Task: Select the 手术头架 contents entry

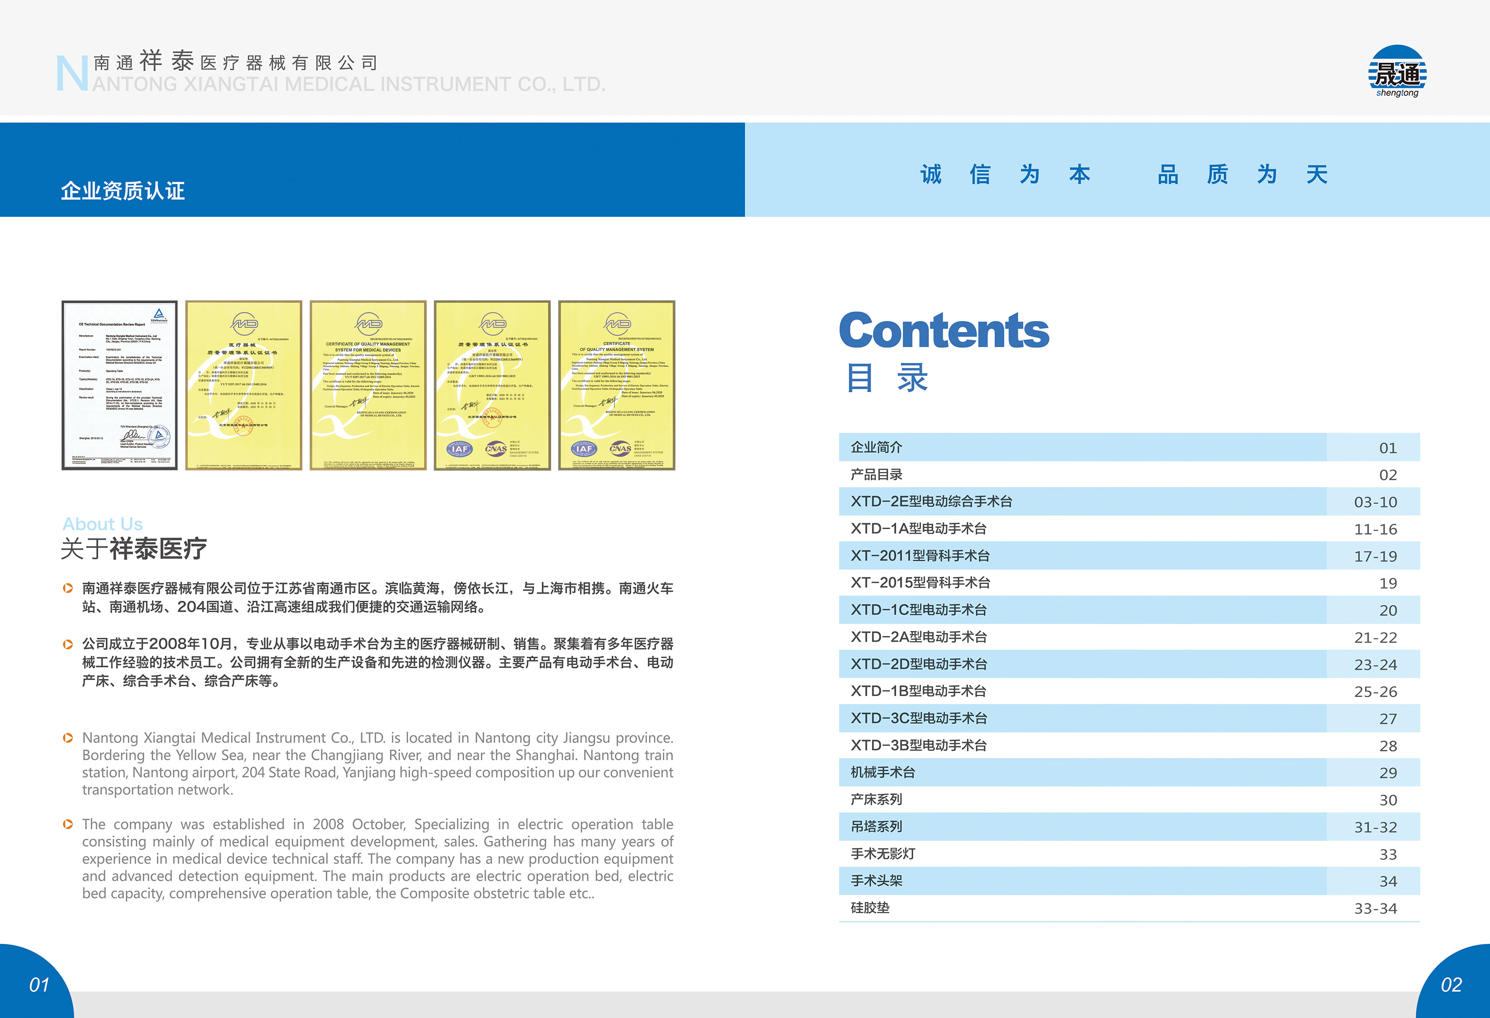Action: (x=1129, y=881)
